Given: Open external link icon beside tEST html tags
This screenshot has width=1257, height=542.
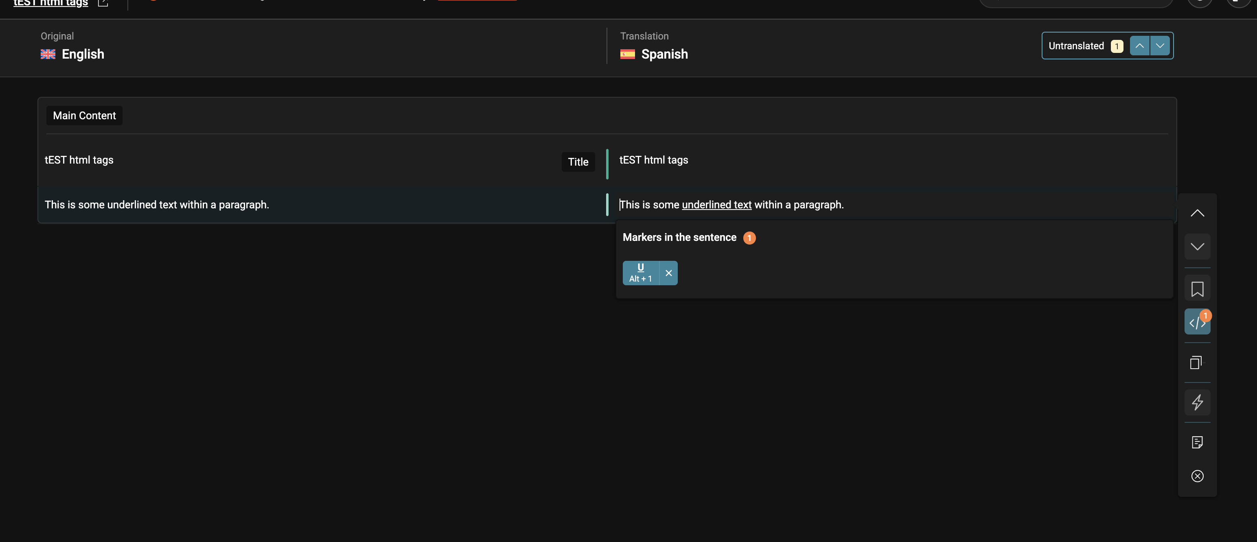Looking at the screenshot, I should (103, 3).
